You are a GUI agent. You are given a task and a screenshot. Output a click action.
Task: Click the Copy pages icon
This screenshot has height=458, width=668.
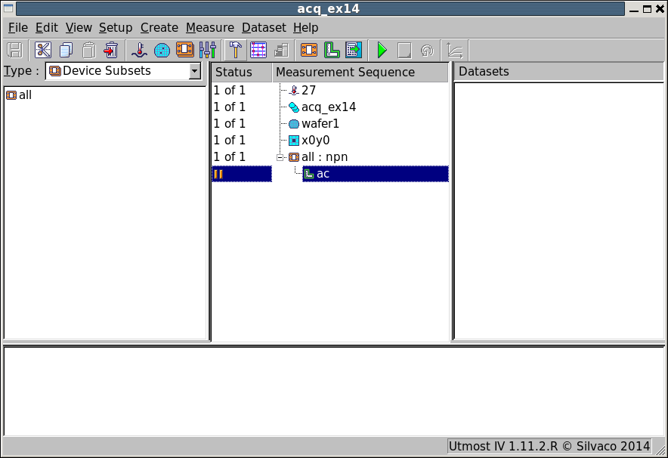pos(66,51)
